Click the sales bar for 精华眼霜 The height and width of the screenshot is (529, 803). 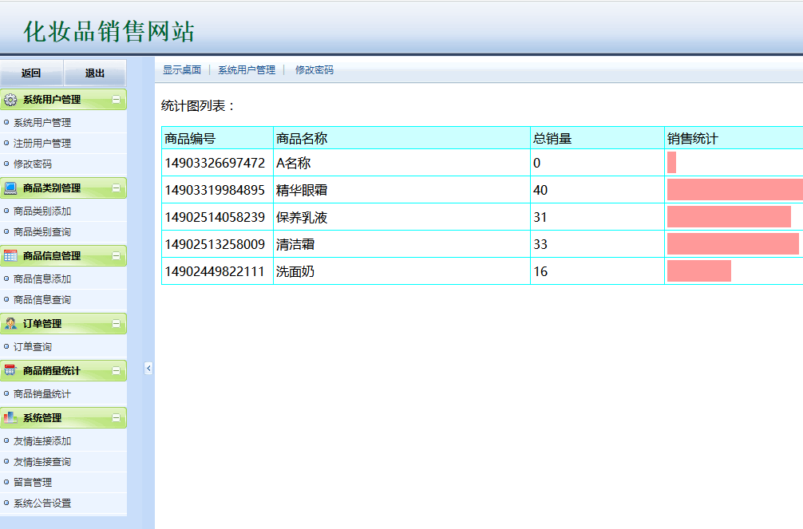735,189
